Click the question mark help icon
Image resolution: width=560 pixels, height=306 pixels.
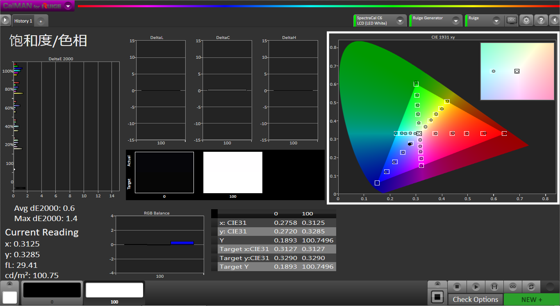click(541, 21)
